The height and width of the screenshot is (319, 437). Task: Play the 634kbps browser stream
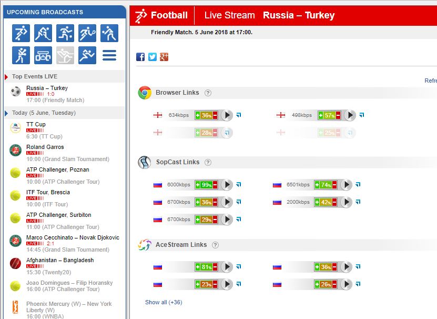click(x=227, y=115)
